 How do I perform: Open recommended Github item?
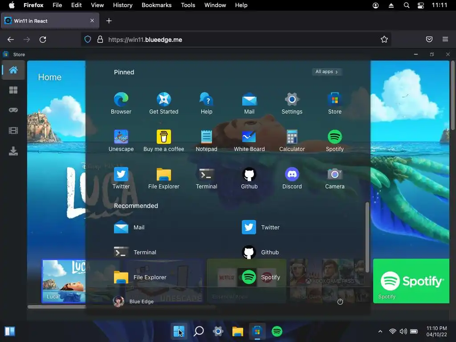click(x=260, y=252)
